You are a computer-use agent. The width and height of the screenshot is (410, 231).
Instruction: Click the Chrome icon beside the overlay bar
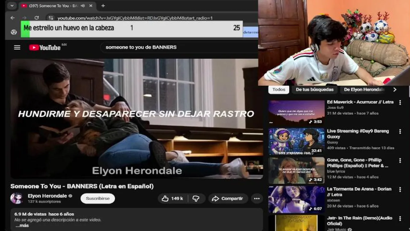tap(13, 32)
